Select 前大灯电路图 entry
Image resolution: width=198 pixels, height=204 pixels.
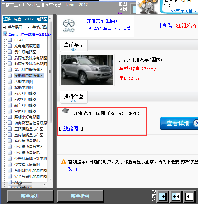point(25,93)
